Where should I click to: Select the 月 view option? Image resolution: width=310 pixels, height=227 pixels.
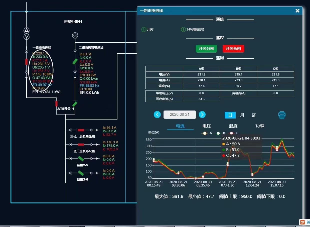coord(242,115)
